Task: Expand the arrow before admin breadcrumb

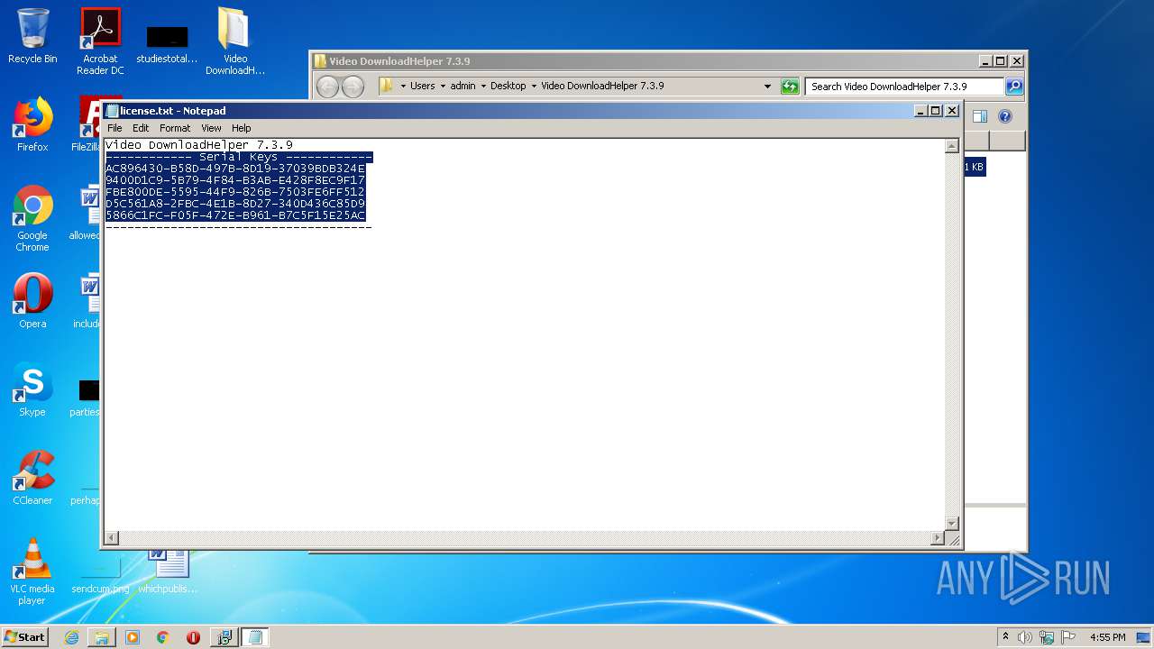Action: [443, 87]
